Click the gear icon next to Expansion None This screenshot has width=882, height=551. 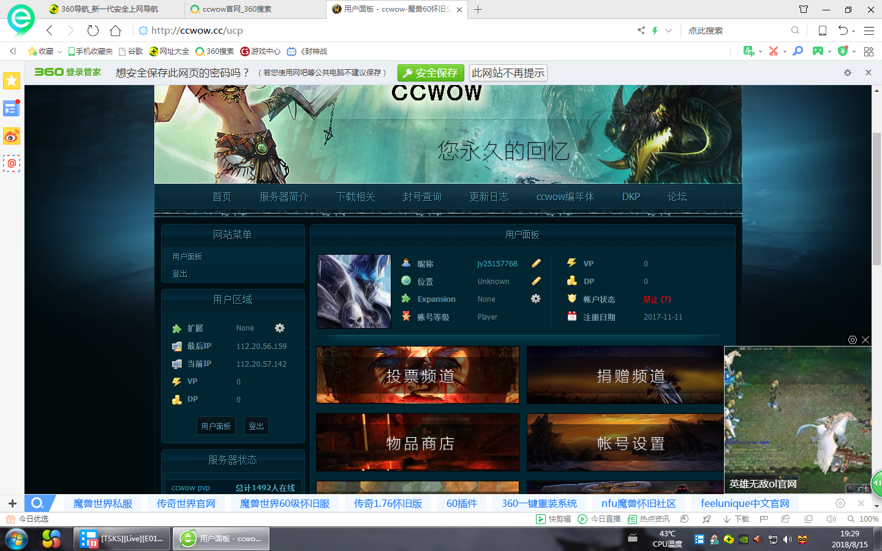point(535,299)
